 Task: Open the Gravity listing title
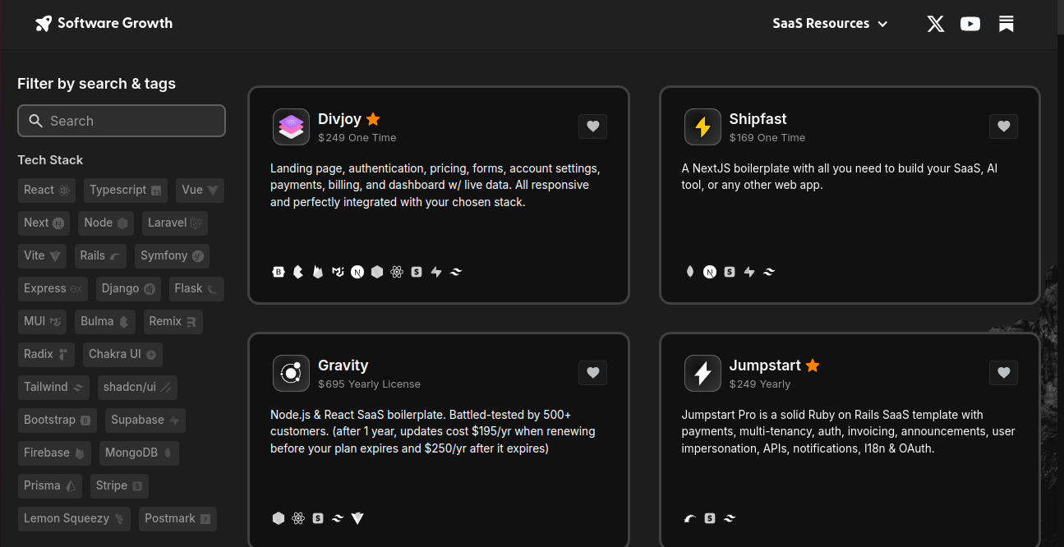(x=343, y=365)
